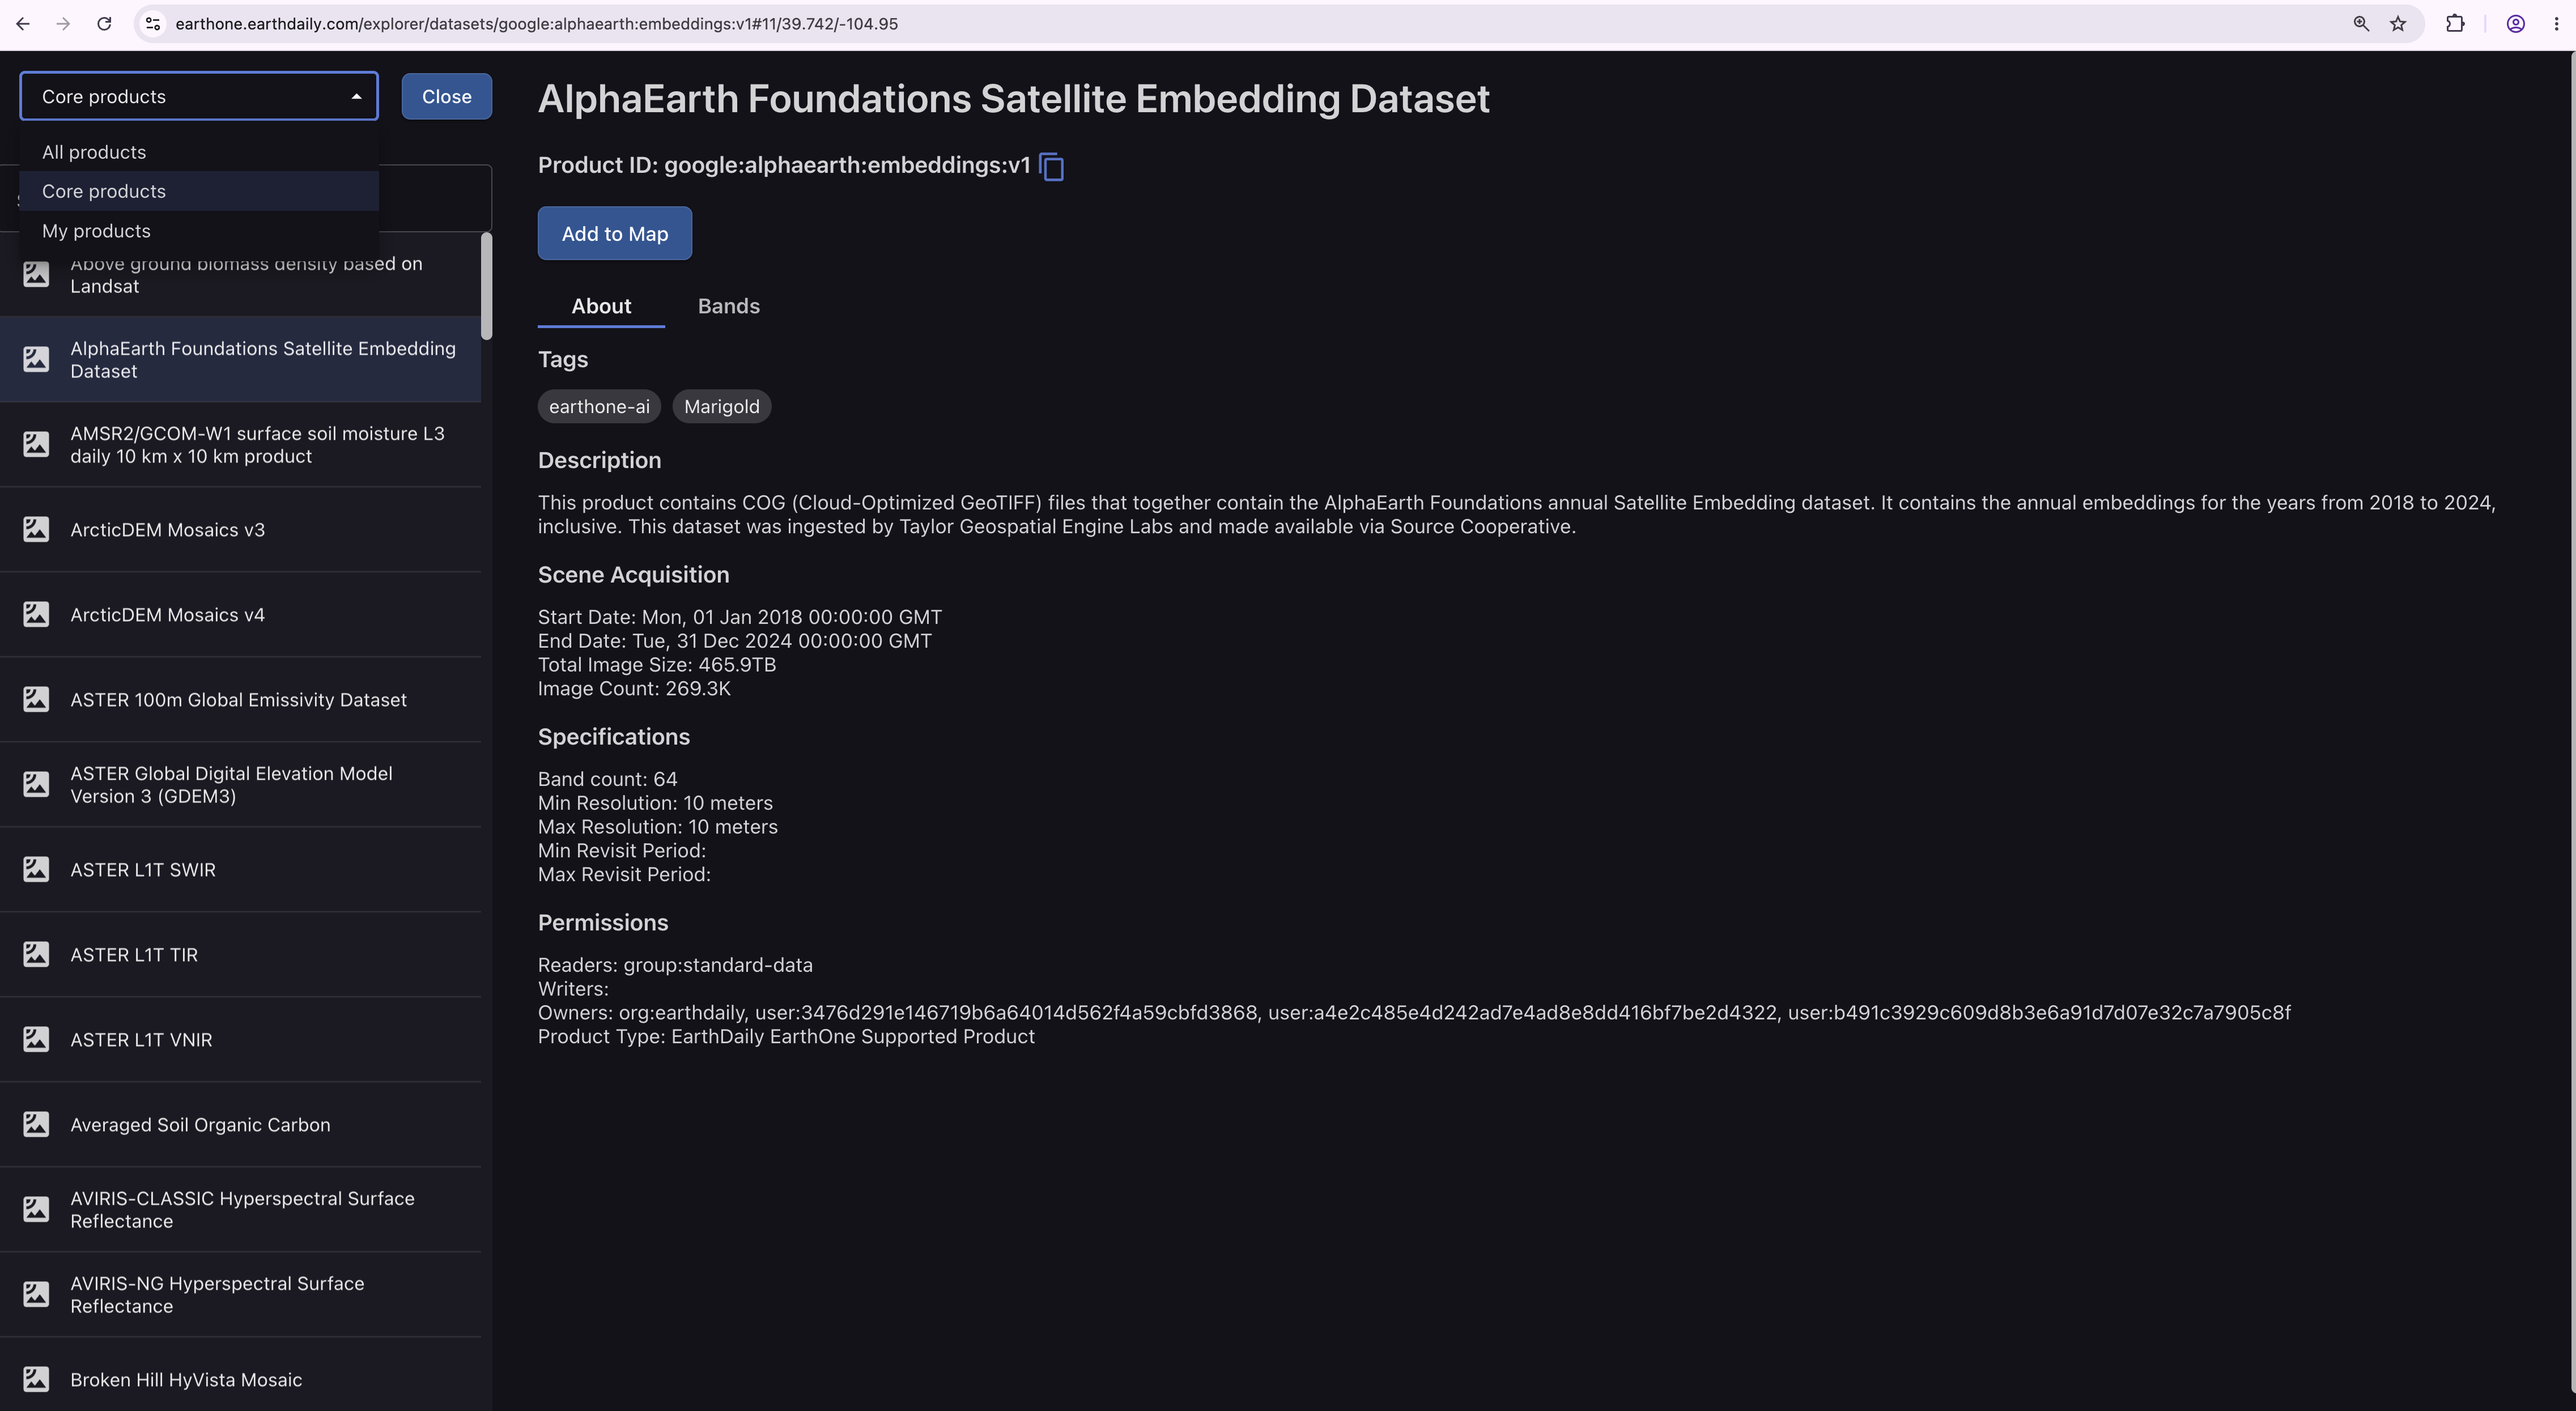Viewport: 2576px width, 1411px height.
Task: Click the image icon beside ASTER L1T TIR
Action: tap(36, 954)
